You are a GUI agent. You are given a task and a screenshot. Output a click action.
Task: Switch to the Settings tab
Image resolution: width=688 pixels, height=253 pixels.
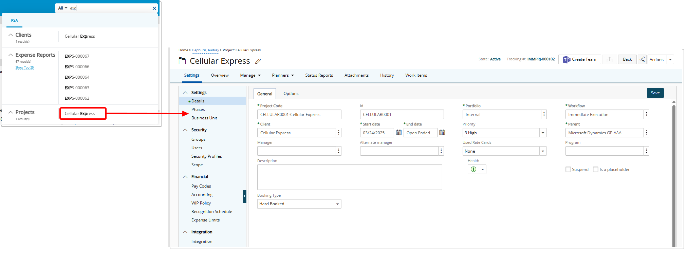(x=192, y=75)
